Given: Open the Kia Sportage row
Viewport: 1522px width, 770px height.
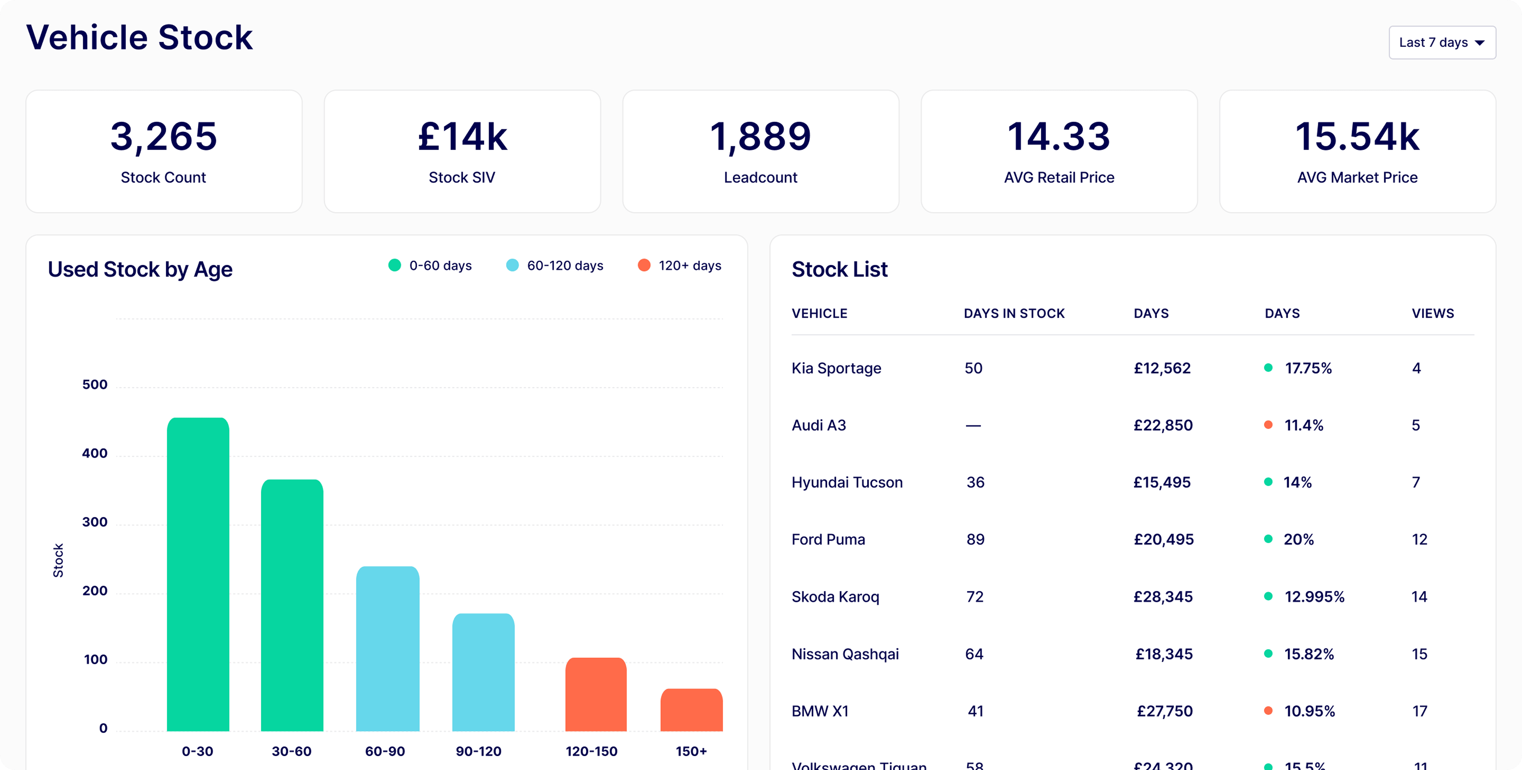Looking at the screenshot, I should tap(836, 368).
